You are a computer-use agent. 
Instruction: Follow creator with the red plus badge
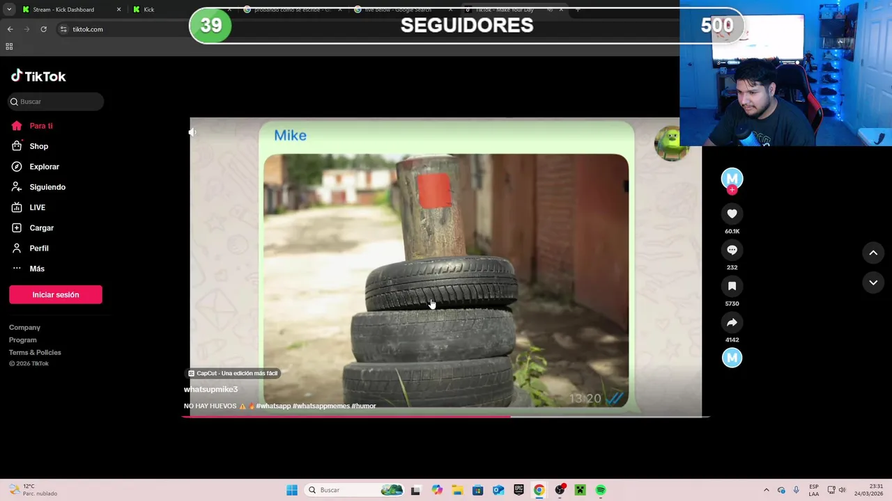[x=732, y=190]
